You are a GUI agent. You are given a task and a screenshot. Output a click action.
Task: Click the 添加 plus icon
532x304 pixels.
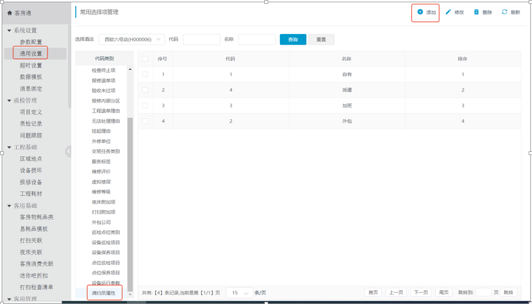pos(420,12)
